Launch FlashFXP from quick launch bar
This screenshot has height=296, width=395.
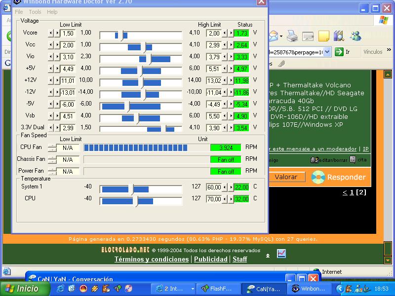[x=118, y=289]
